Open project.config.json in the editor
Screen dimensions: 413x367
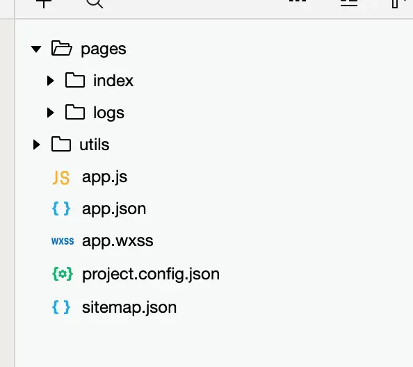(151, 275)
